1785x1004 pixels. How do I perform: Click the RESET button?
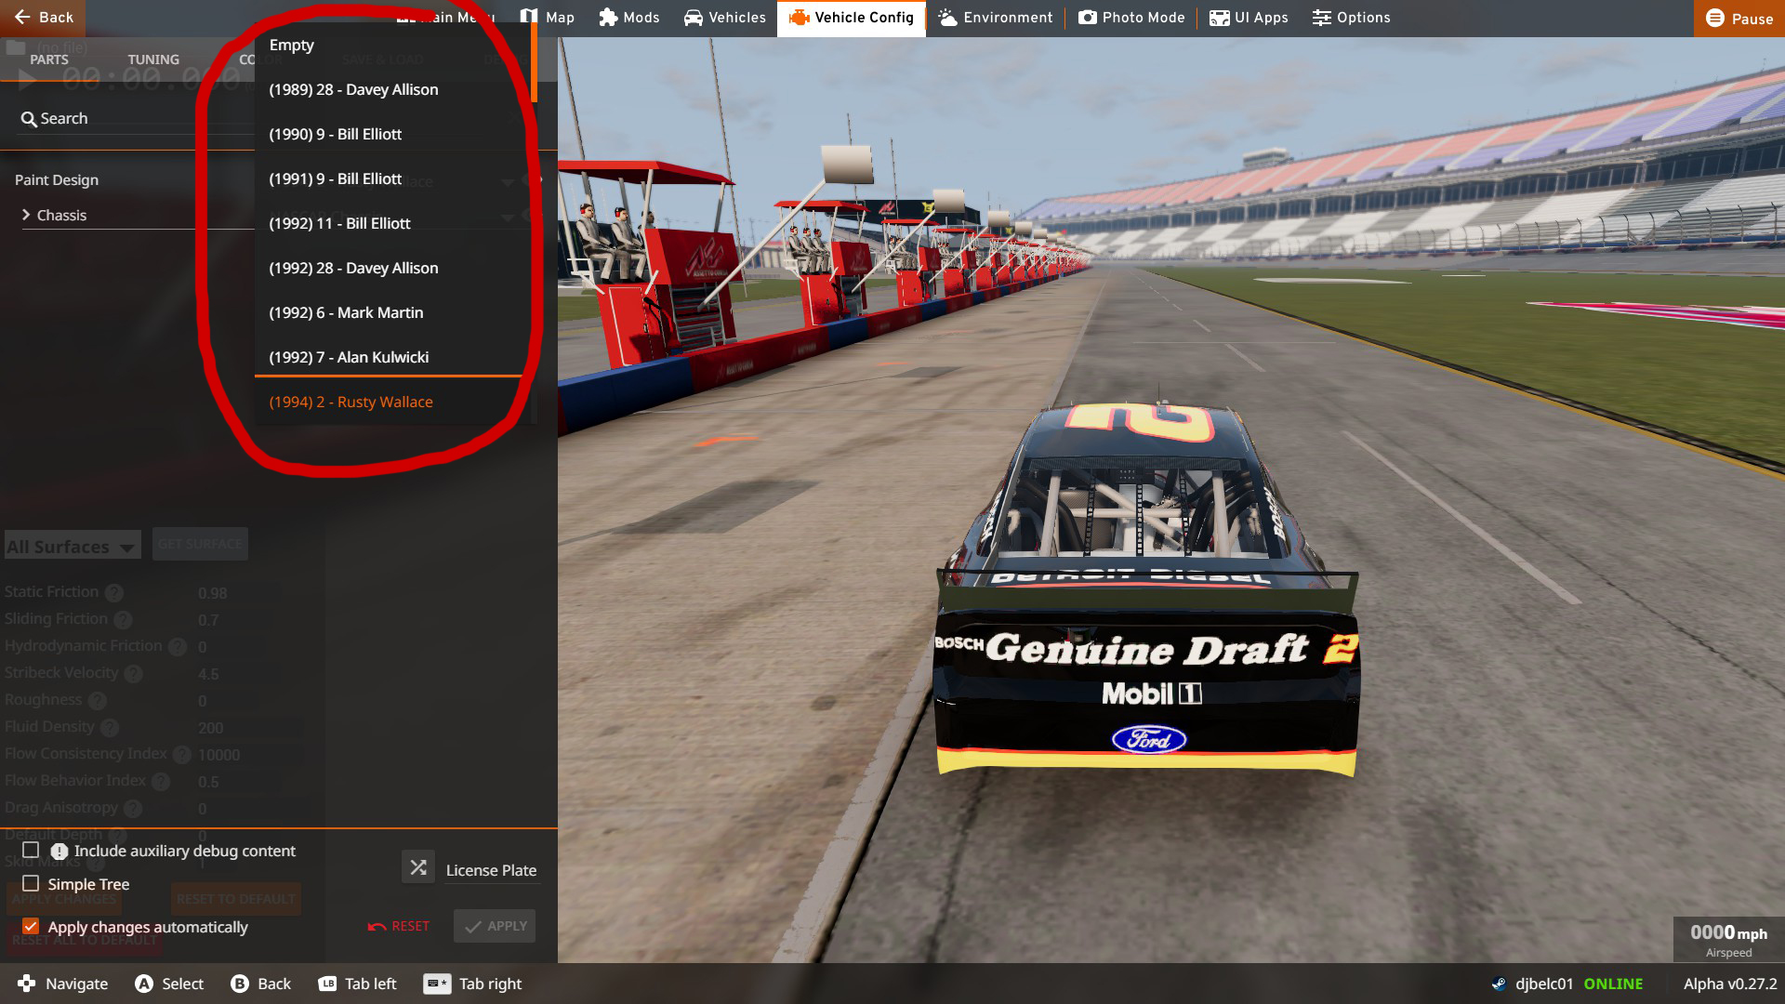(x=399, y=926)
